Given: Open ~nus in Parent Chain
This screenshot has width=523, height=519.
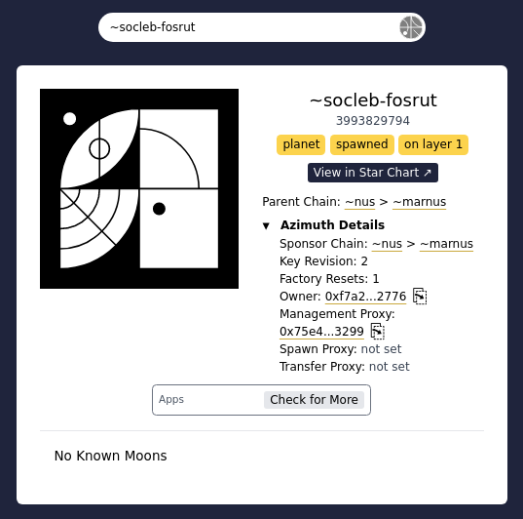Looking at the screenshot, I should [360, 202].
